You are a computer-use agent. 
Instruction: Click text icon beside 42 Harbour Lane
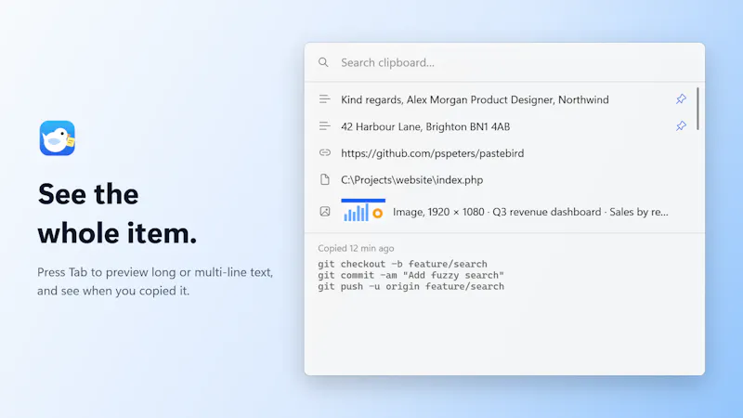point(324,126)
